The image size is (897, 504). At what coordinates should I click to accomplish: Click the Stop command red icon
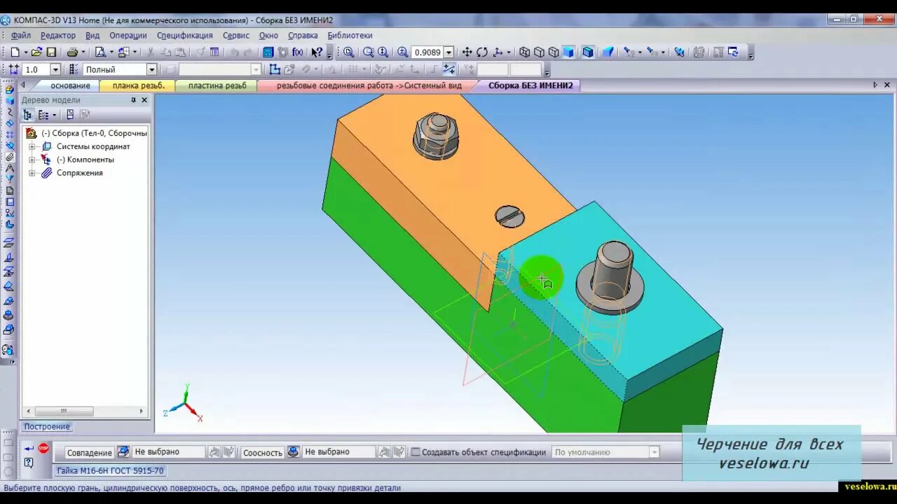coord(43,448)
